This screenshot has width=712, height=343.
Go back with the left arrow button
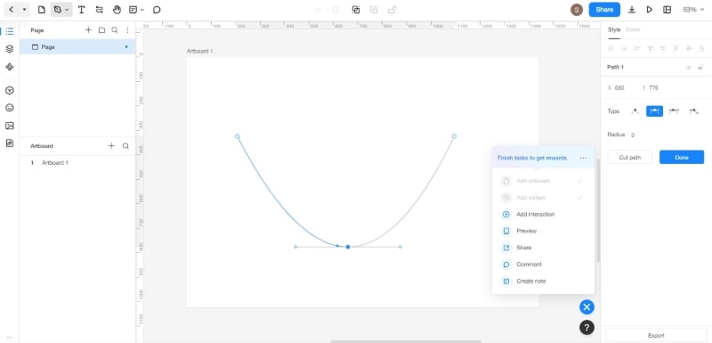12,10
